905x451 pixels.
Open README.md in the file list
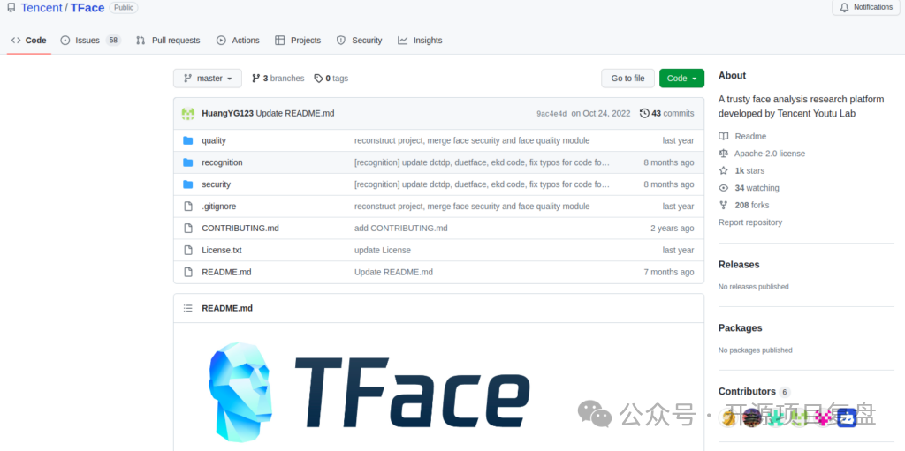click(x=226, y=272)
